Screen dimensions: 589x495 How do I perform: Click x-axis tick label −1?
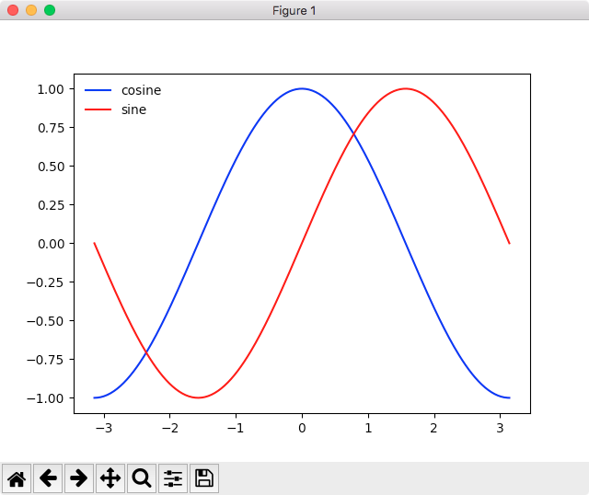point(236,428)
